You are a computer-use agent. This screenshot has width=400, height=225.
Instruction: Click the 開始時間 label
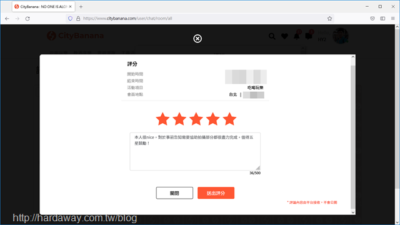pos(135,74)
